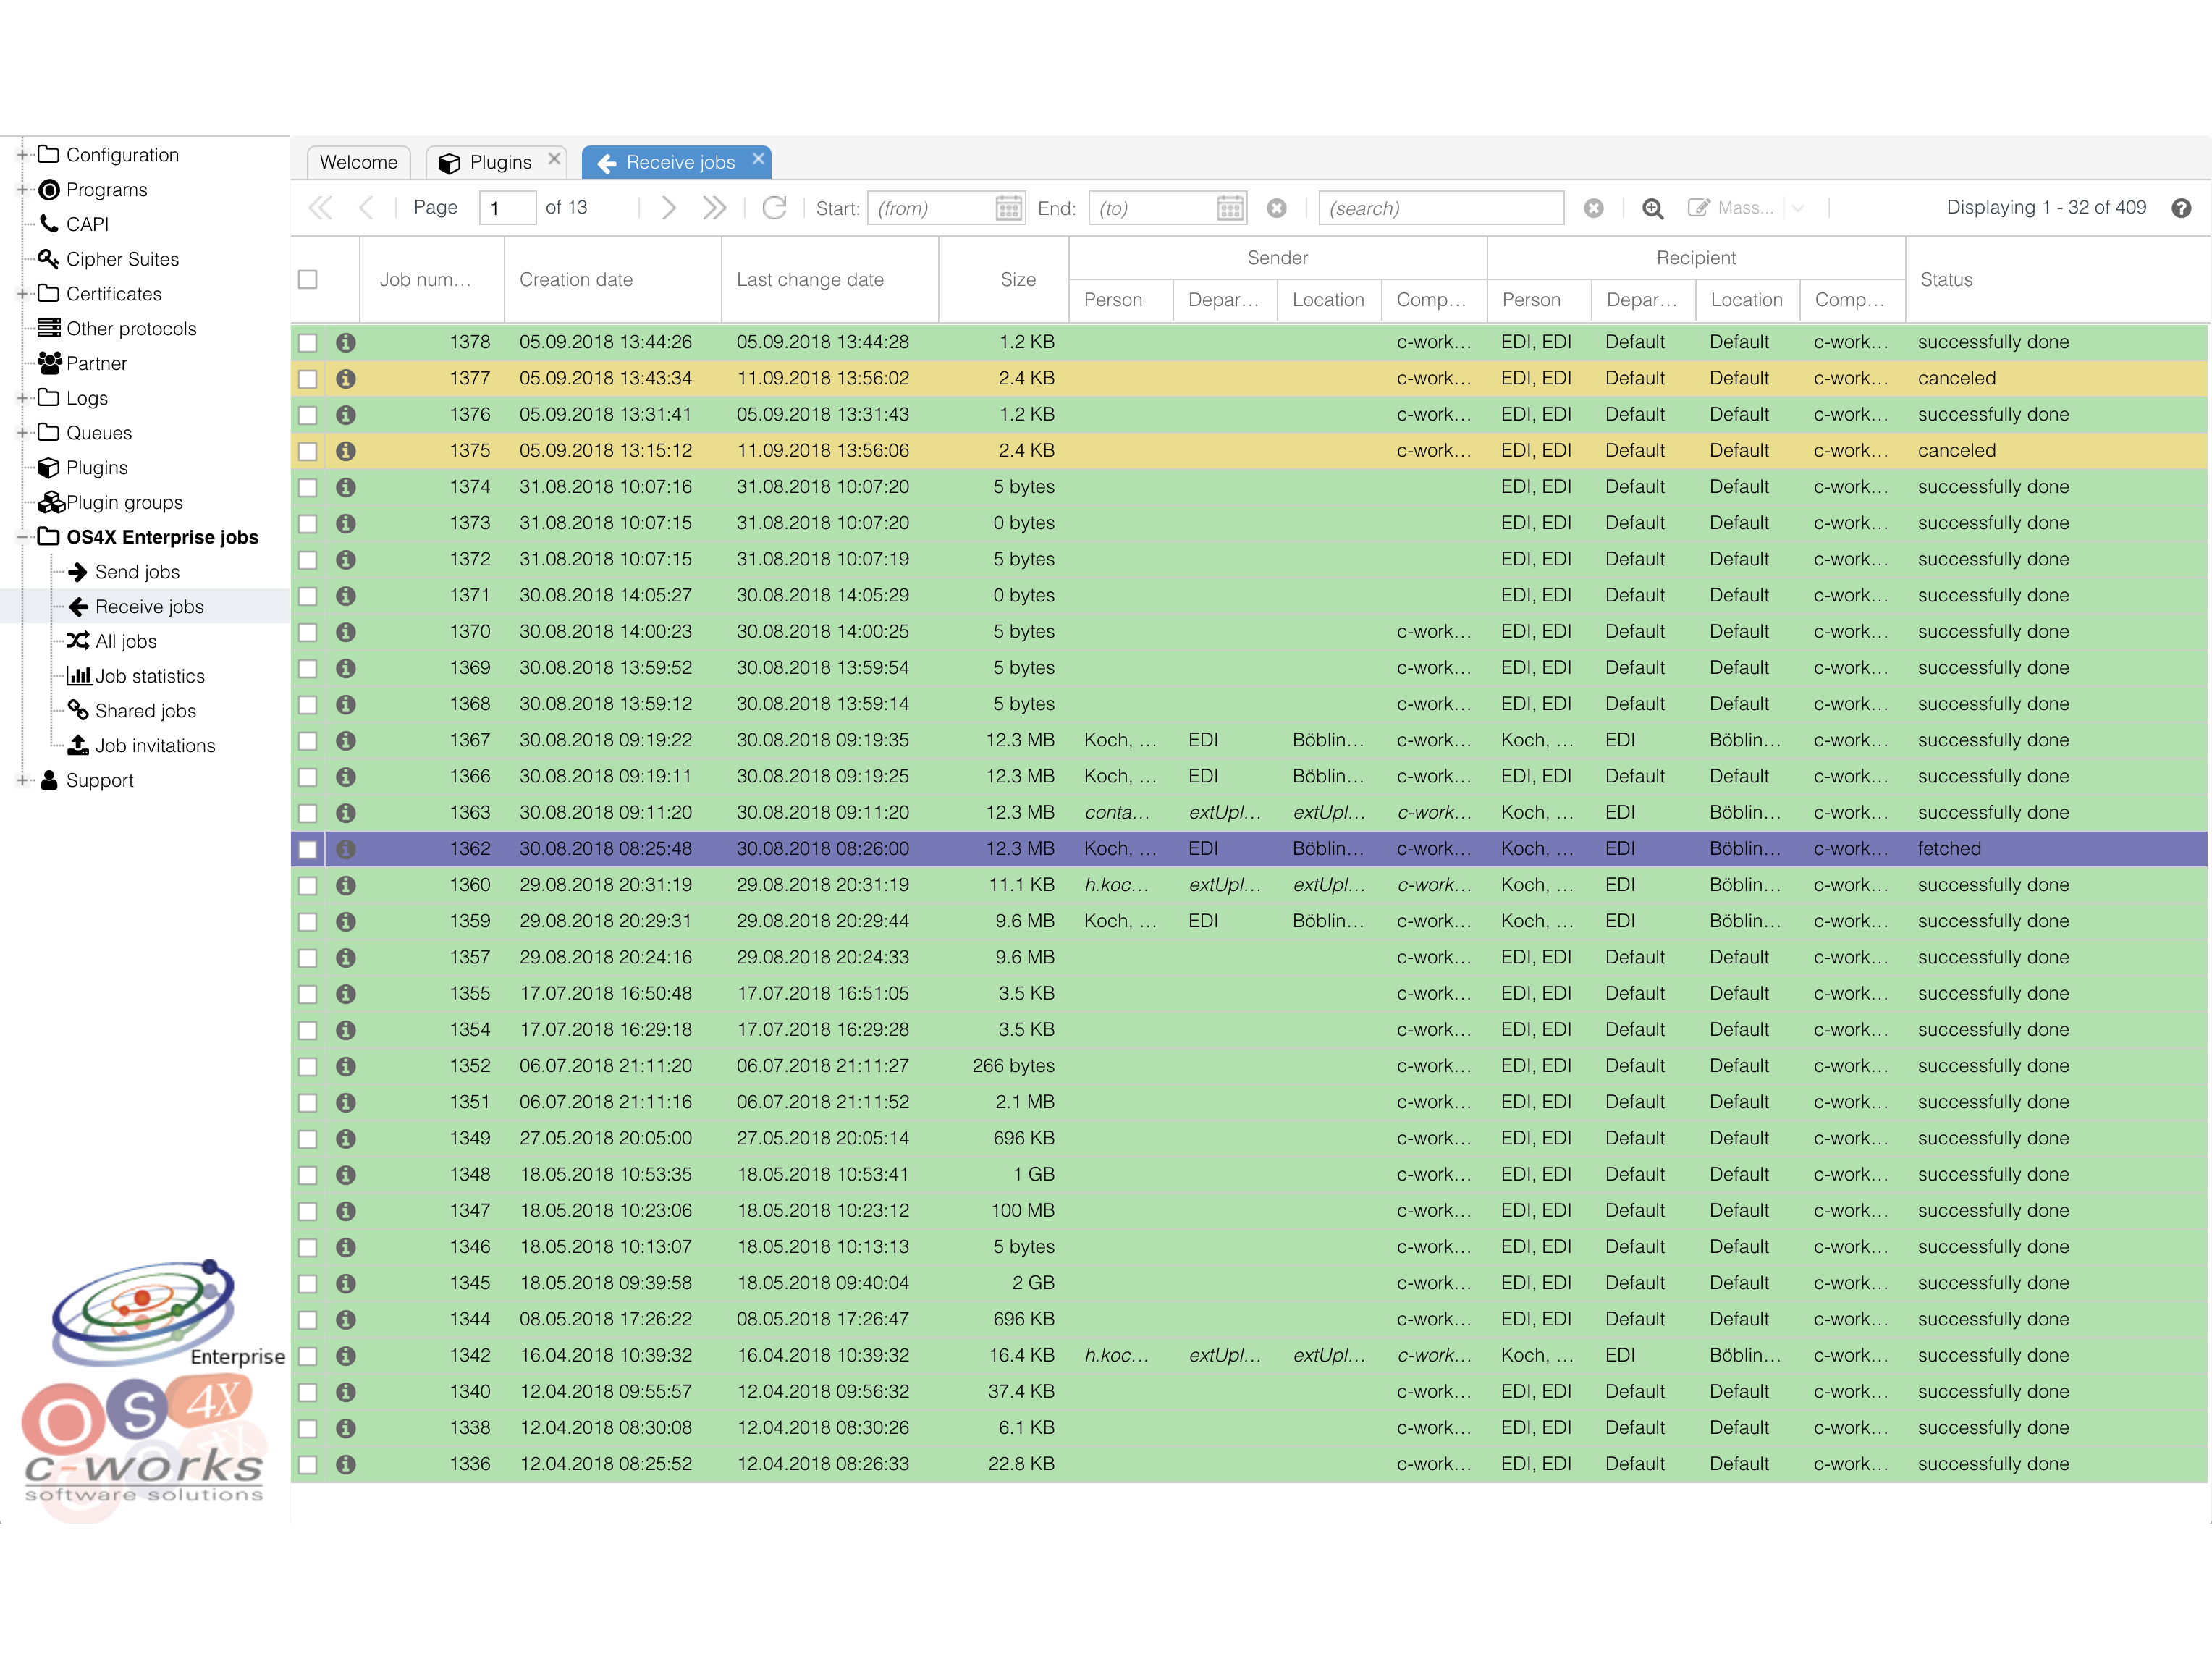The height and width of the screenshot is (1659, 2212).
Task: View info icon of job 1367
Action: 346,740
